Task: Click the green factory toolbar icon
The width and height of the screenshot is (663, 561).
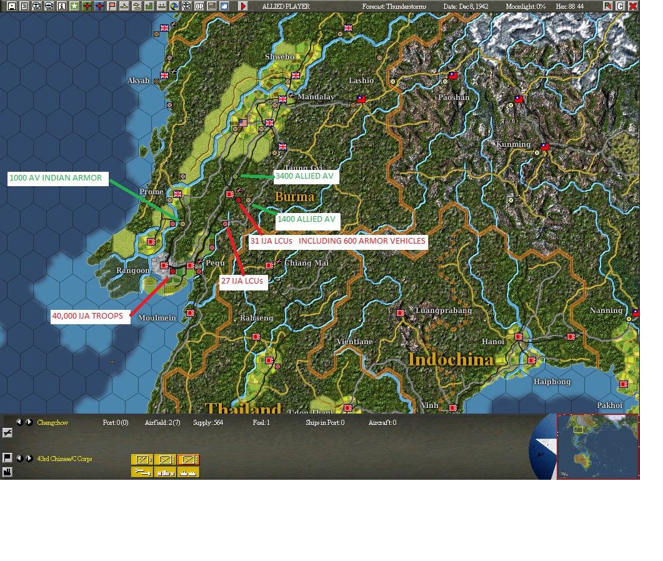Action: 149,6
